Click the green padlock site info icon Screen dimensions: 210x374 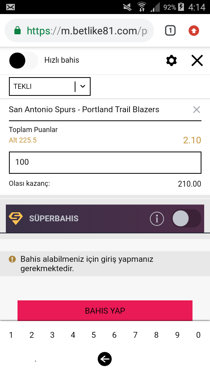click(17, 30)
